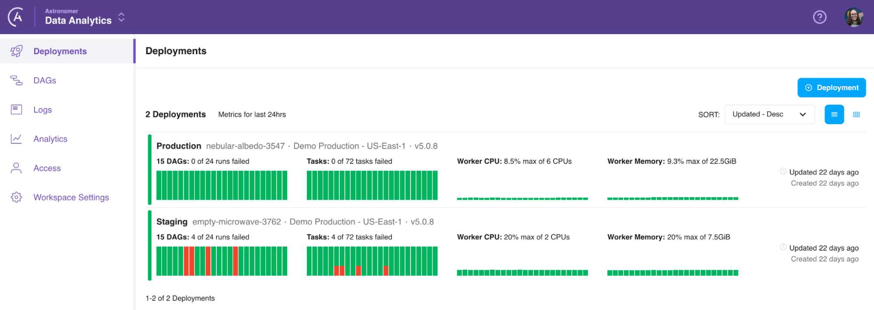
Task: Switch to grid view layout
Action: (x=856, y=115)
